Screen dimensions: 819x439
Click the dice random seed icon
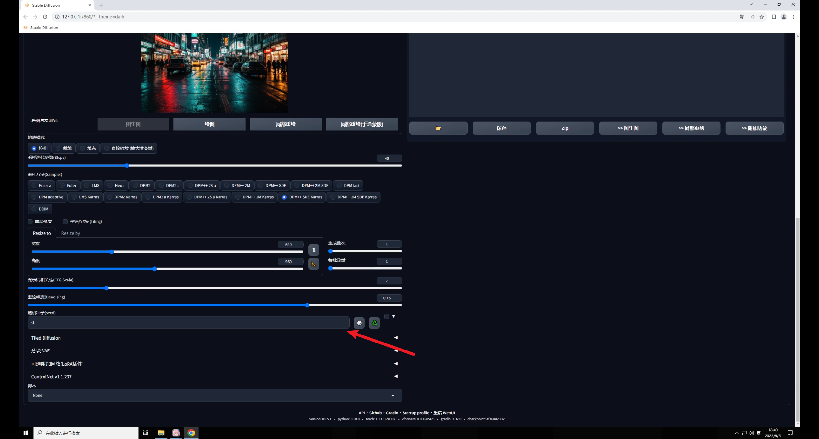[x=359, y=323]
